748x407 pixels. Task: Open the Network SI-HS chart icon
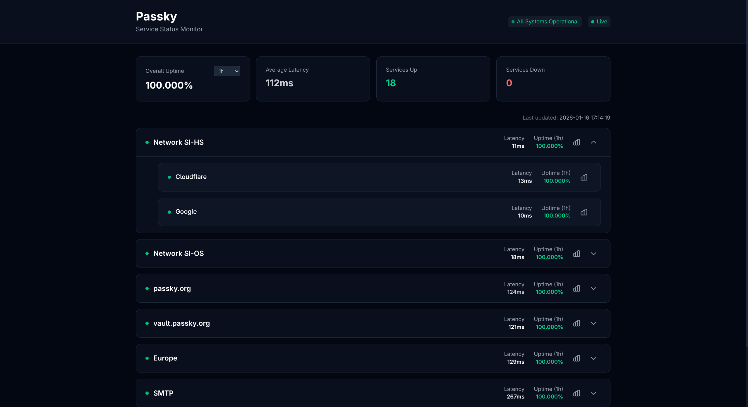[x=577, y=142]
